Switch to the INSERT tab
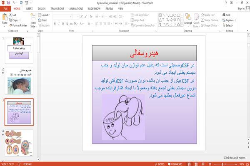The height and width of the screenshot is (166, 250). [x=29, y=9]
